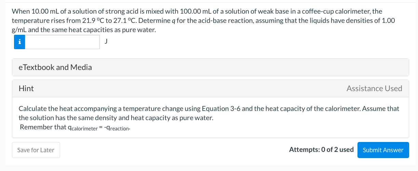Focus the answer input field for q

63,42
